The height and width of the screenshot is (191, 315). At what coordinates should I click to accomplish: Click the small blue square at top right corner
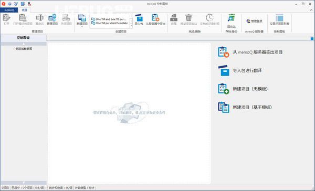click(312, 38)
